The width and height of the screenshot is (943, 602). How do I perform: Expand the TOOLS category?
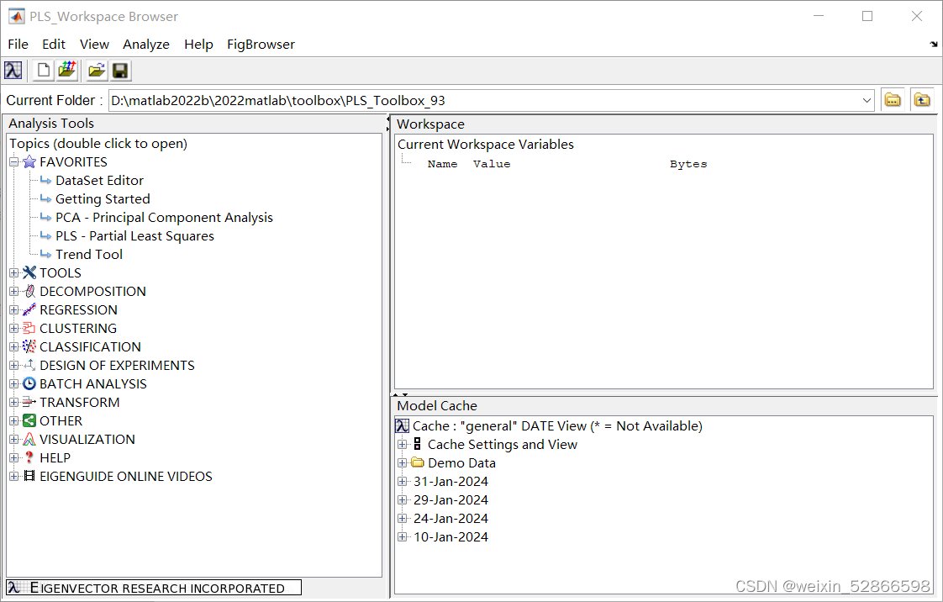tap(13, 272)
